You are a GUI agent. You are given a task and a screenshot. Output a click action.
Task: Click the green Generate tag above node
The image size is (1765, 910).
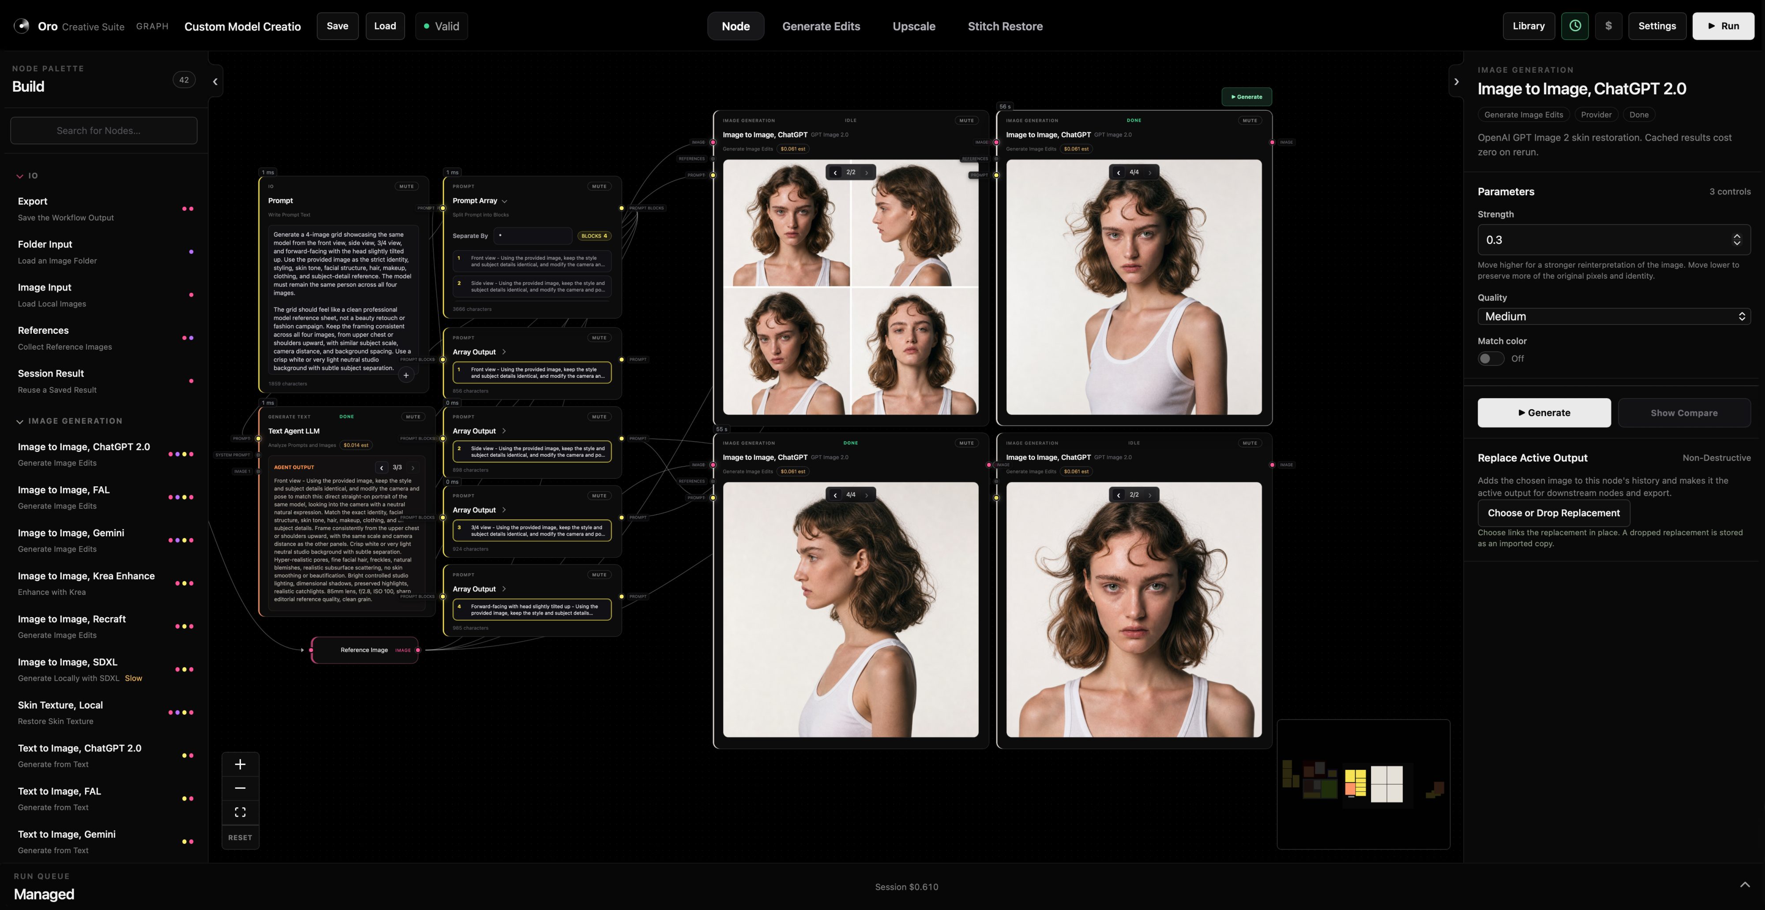(x=1247, y=97)
